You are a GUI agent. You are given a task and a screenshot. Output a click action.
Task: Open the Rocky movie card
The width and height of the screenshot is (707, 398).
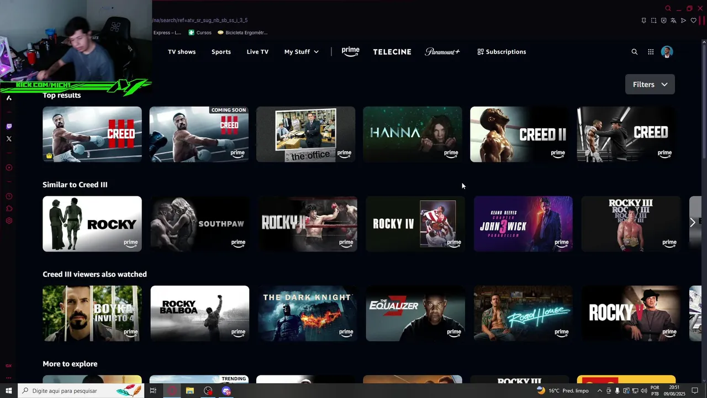coord(92,224)
